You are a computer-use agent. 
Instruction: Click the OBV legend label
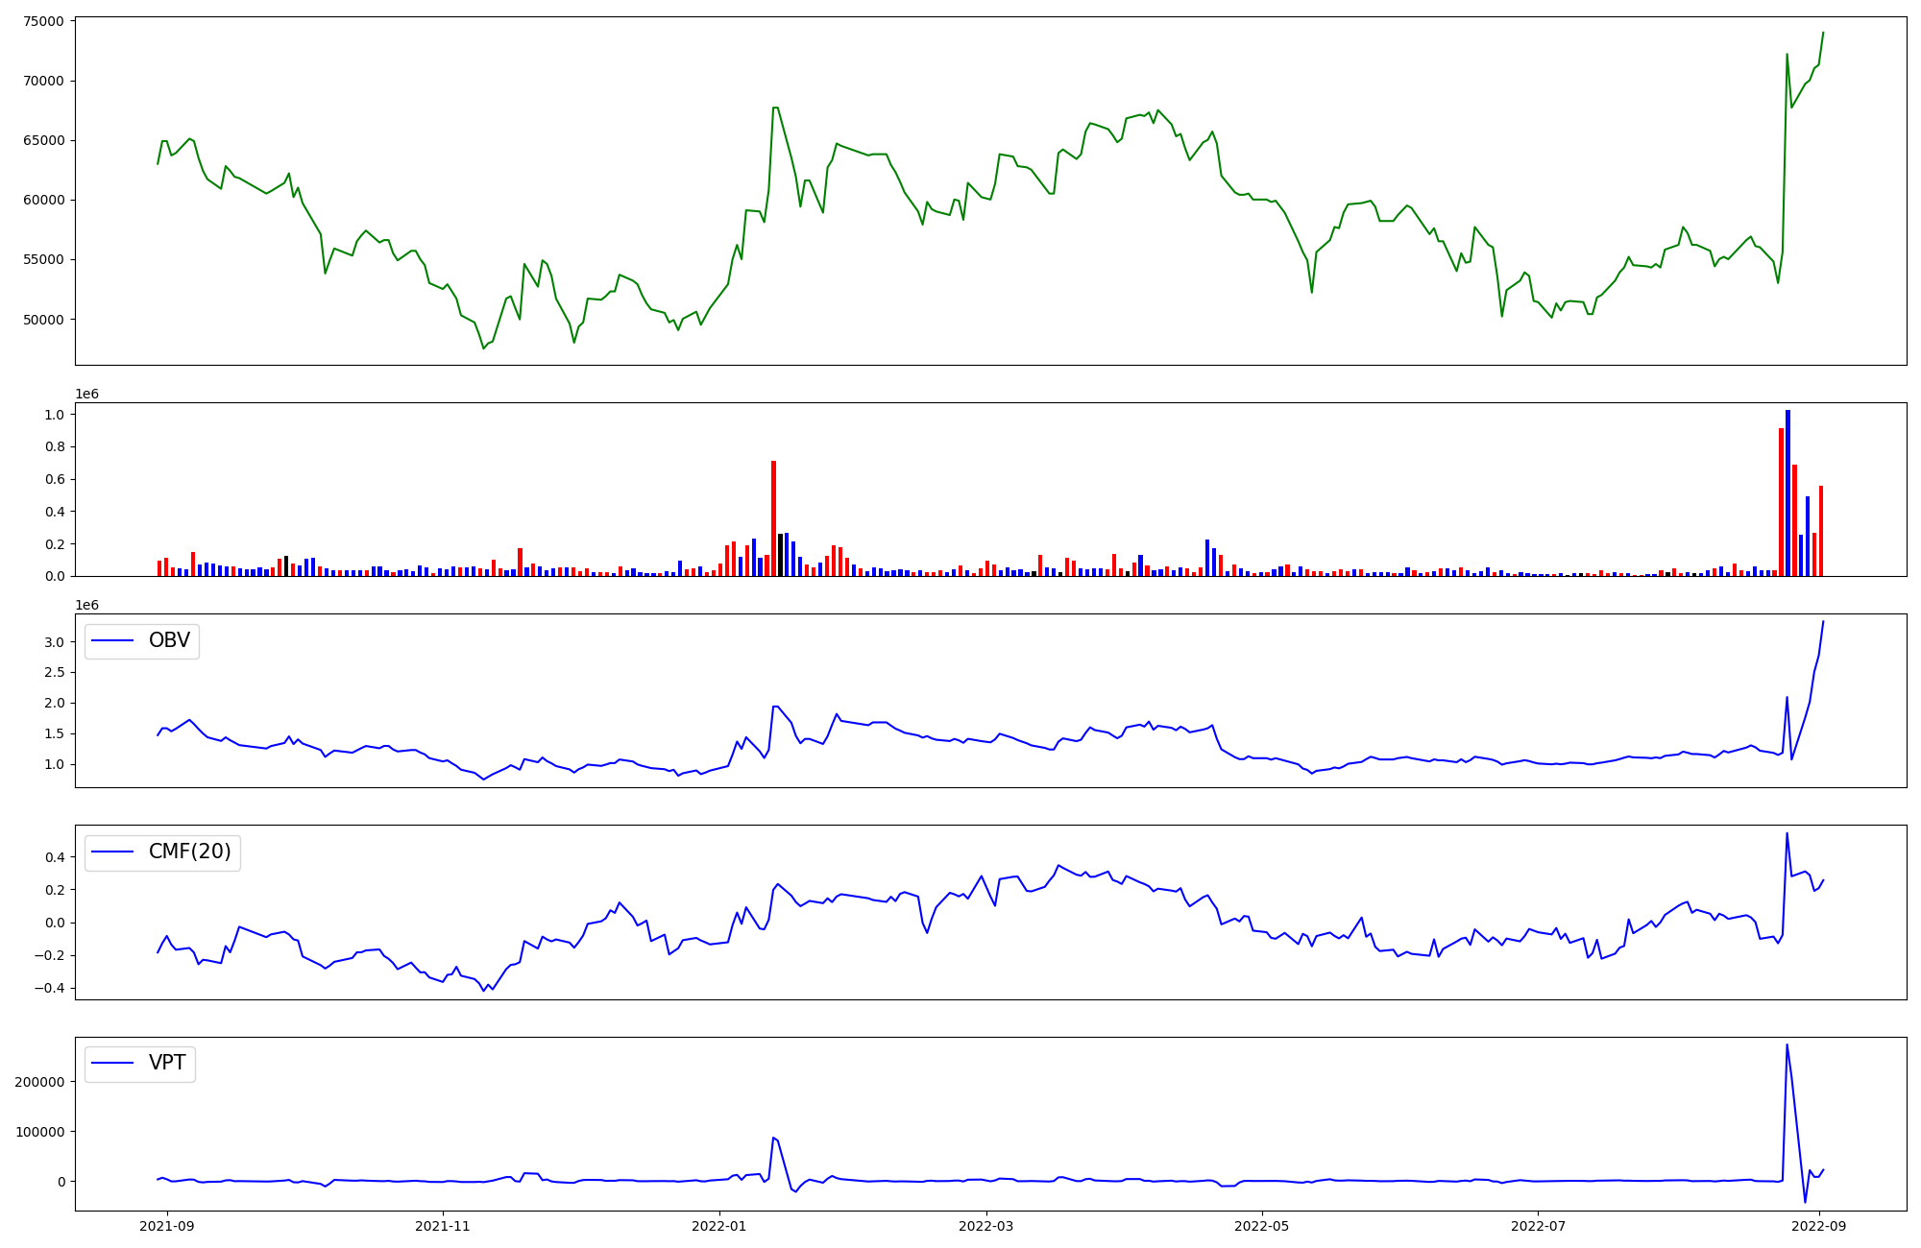(169, 640)
